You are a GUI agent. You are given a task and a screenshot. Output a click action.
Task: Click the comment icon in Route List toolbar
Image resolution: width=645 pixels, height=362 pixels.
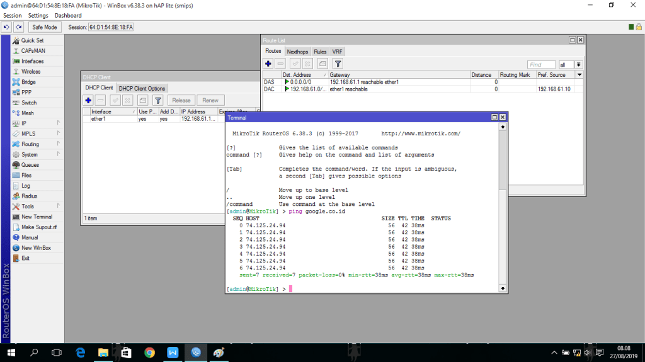point(322,64)
